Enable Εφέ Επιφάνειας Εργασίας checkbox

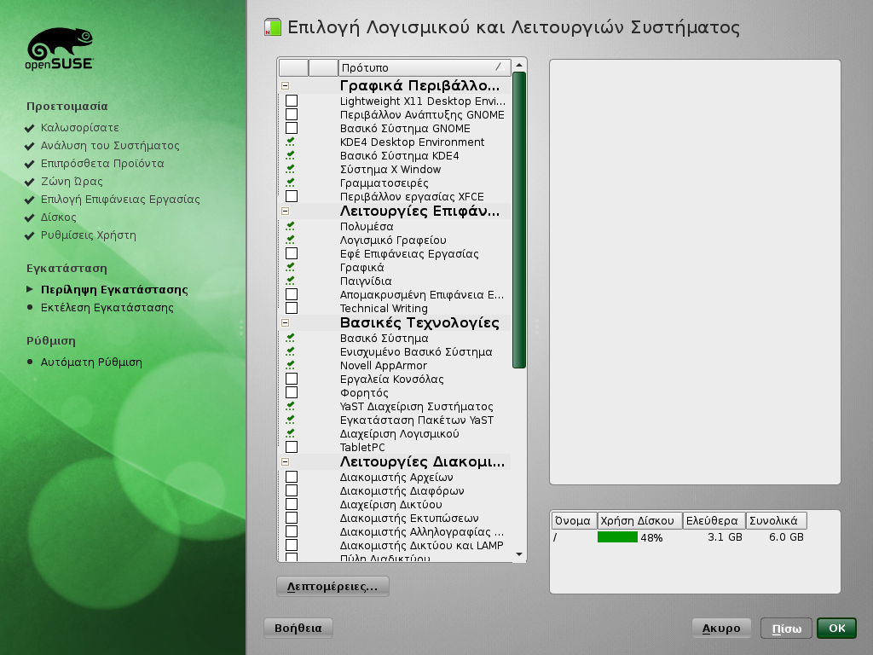292,253
